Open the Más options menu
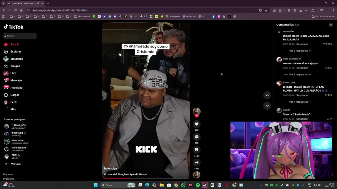This screenshot has width=337, height=189. 13,109
